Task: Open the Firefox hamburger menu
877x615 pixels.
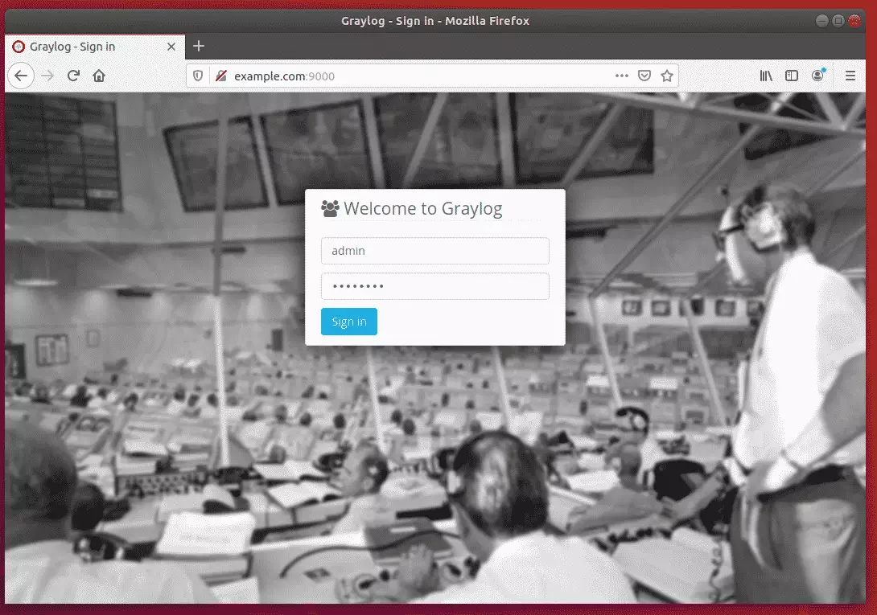Action: (x=850, y=76)
